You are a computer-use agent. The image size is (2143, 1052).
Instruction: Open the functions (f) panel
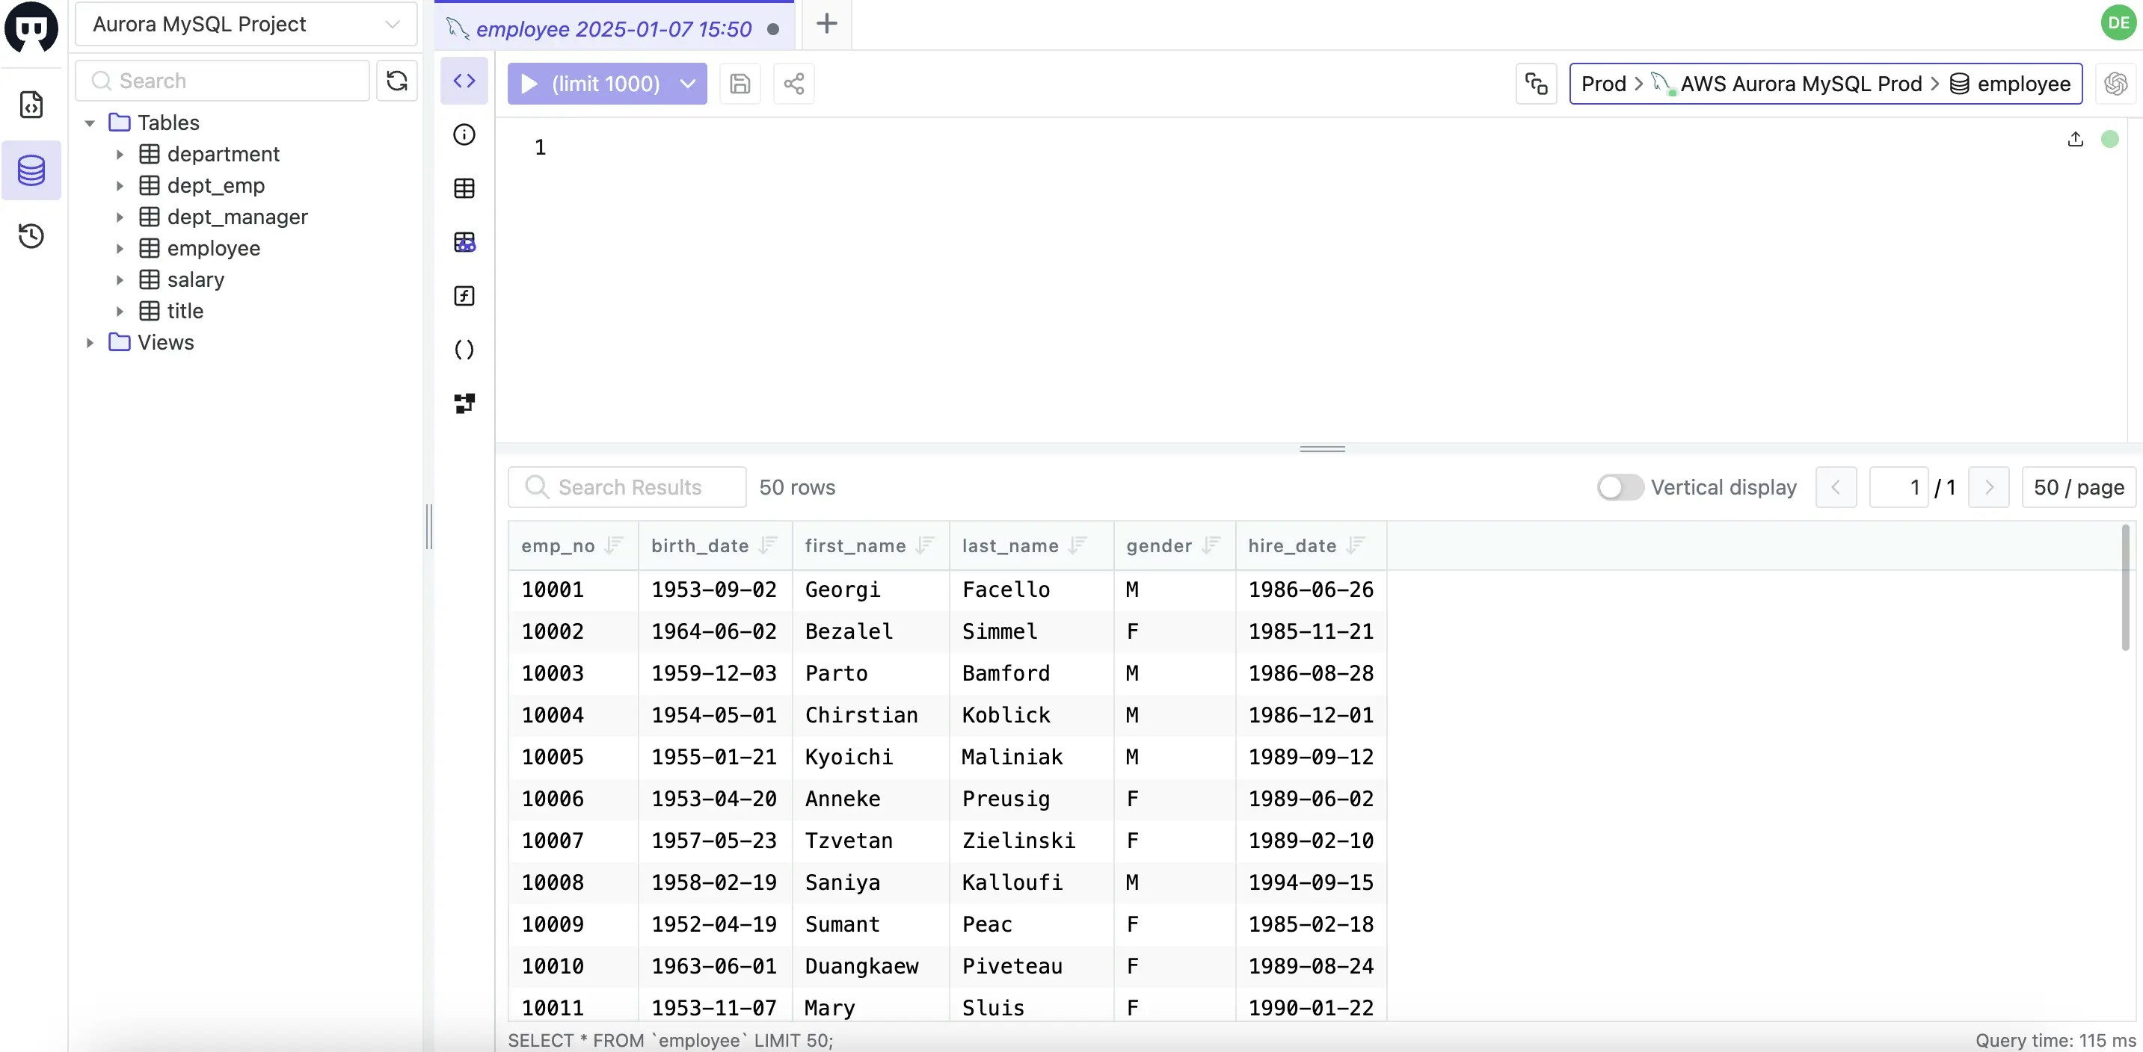[x=464, y=296]
